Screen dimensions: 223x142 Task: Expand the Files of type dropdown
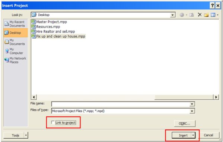coord(192,111)
